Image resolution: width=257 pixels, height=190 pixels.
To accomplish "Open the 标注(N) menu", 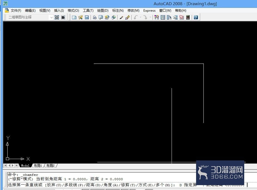I will coord(118,11).
